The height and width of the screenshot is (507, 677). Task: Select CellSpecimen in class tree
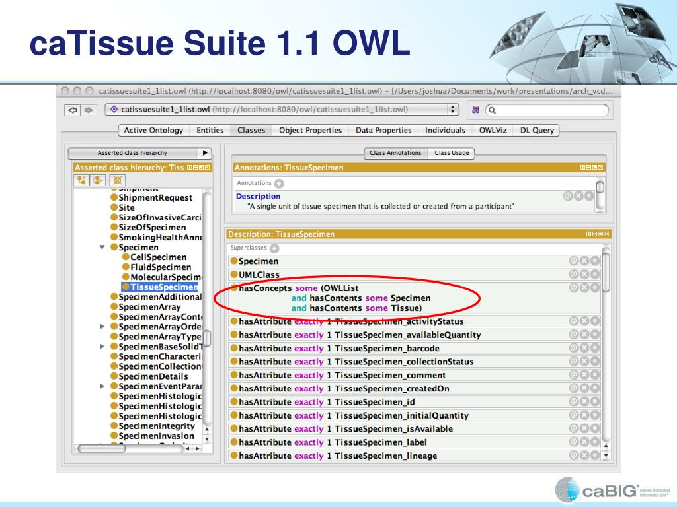click(159, 257)
